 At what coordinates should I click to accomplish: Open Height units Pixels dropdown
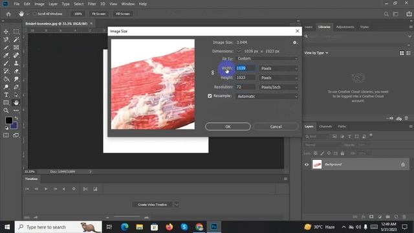pos(279,78)
